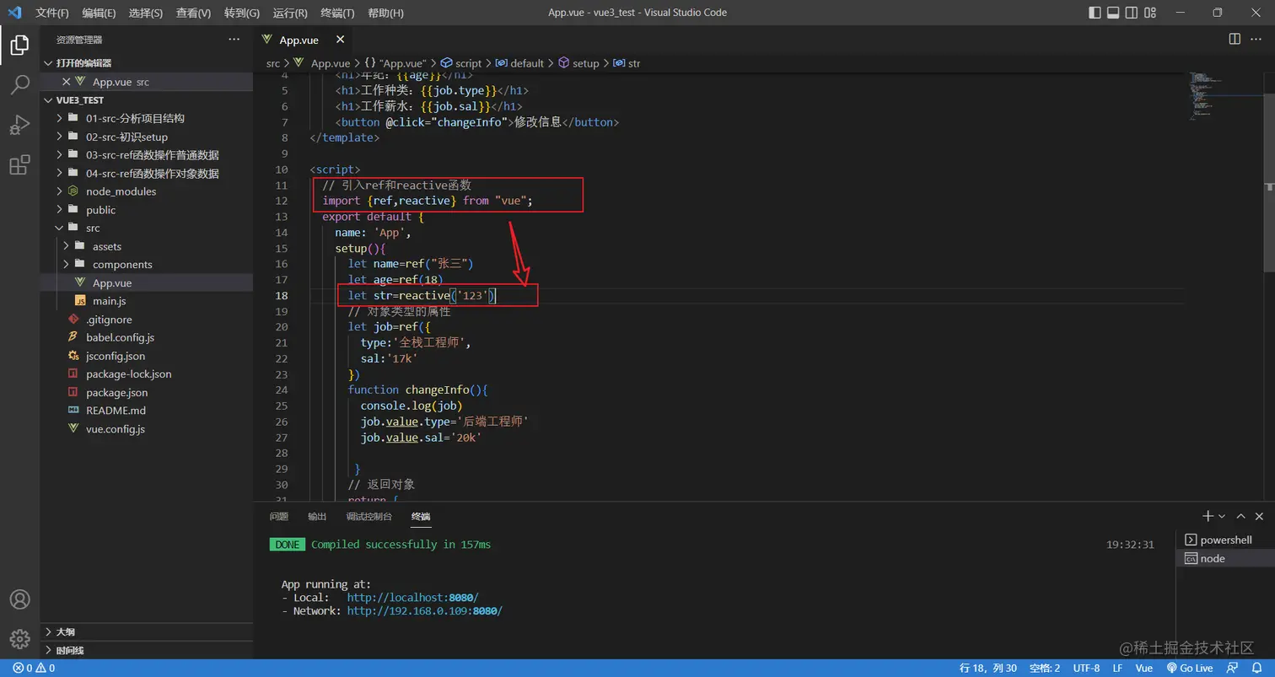The image size is (1275, 677).
Task: Expand the 02-src-初识setup folder
Action: 126,137
